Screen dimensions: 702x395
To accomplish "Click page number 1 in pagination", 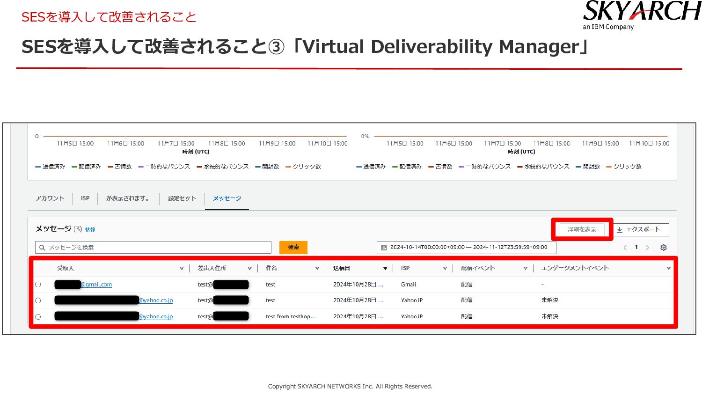I will 636,248.
